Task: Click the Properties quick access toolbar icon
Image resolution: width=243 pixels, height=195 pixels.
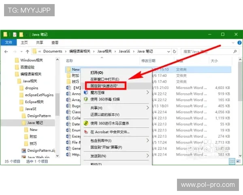Action: pyautogui.click(x=15, y=35)
